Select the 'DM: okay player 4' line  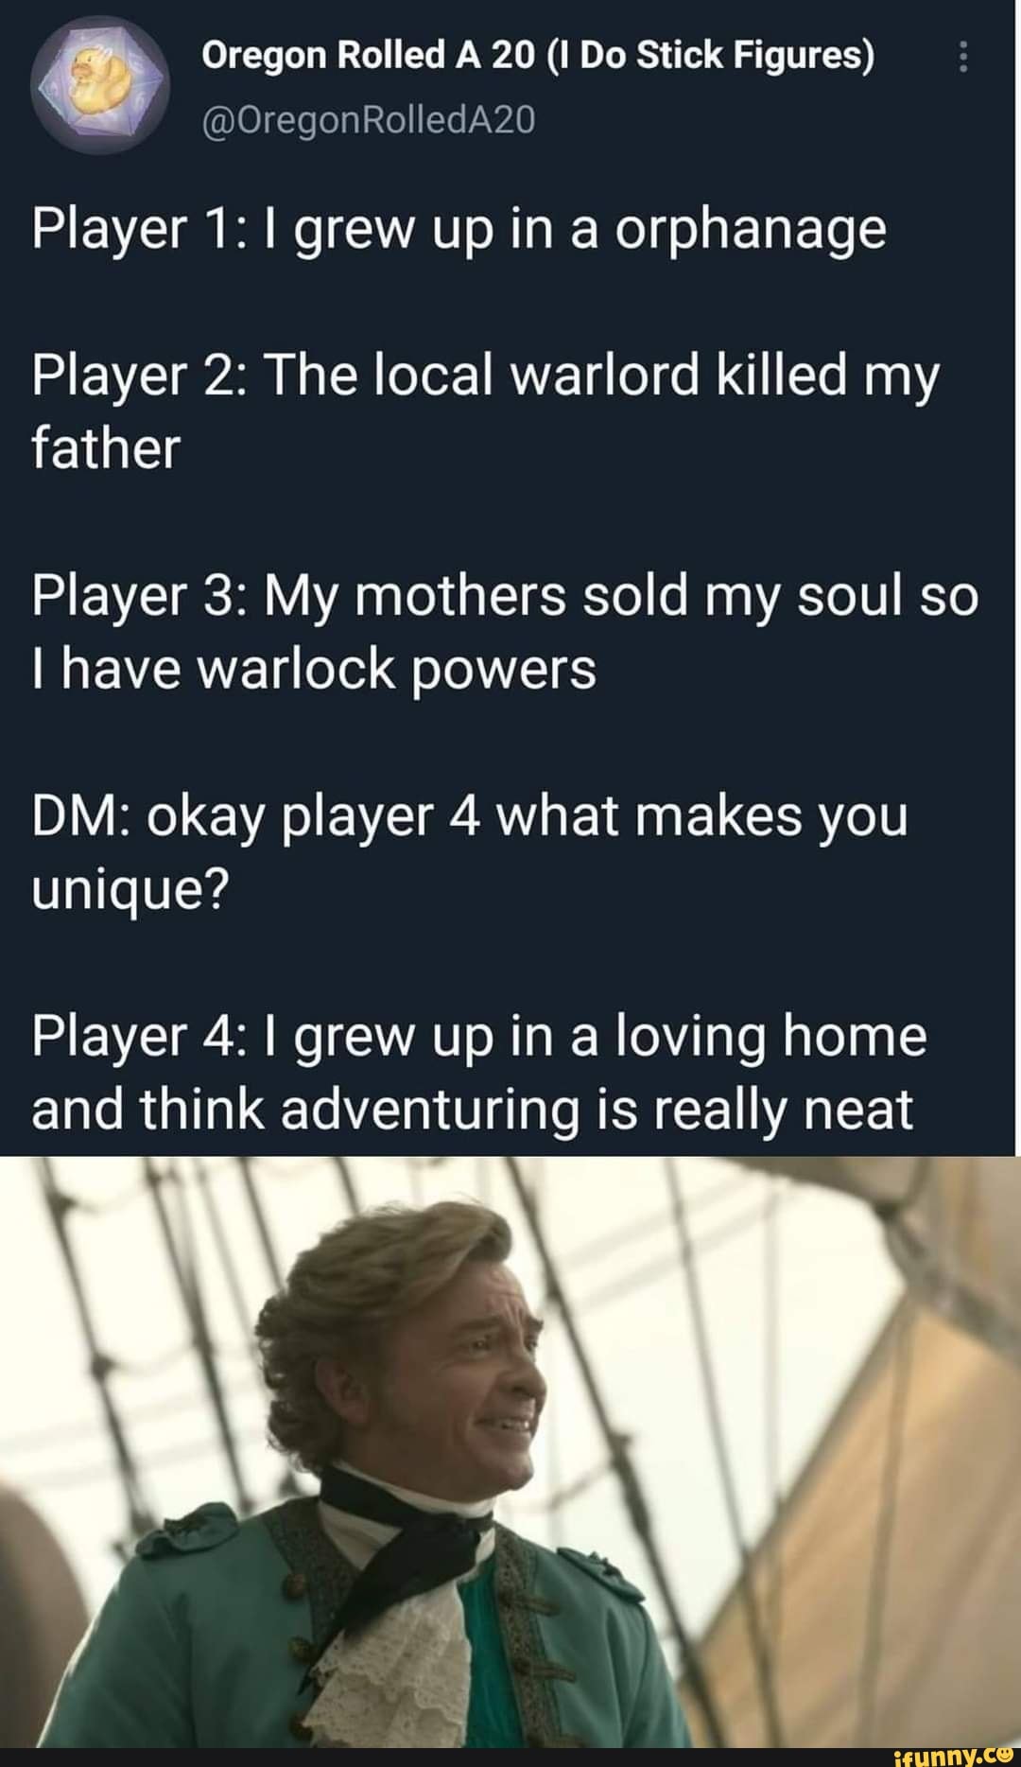[470, 816]
